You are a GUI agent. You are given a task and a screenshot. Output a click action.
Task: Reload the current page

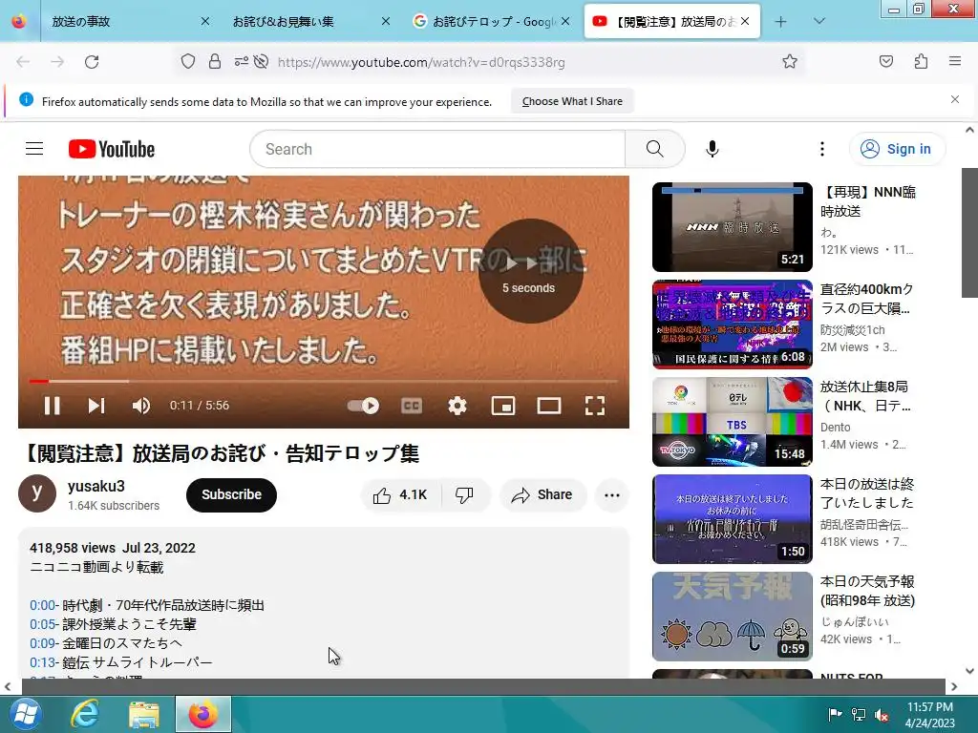click(x=92, y=62)
